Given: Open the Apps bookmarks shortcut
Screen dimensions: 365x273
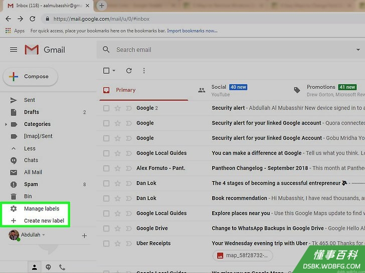Looking at the screenshot, I should tap(15, 30).
